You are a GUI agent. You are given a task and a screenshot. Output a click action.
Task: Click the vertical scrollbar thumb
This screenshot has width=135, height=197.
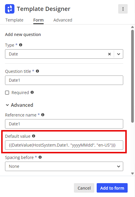[132, 76]
